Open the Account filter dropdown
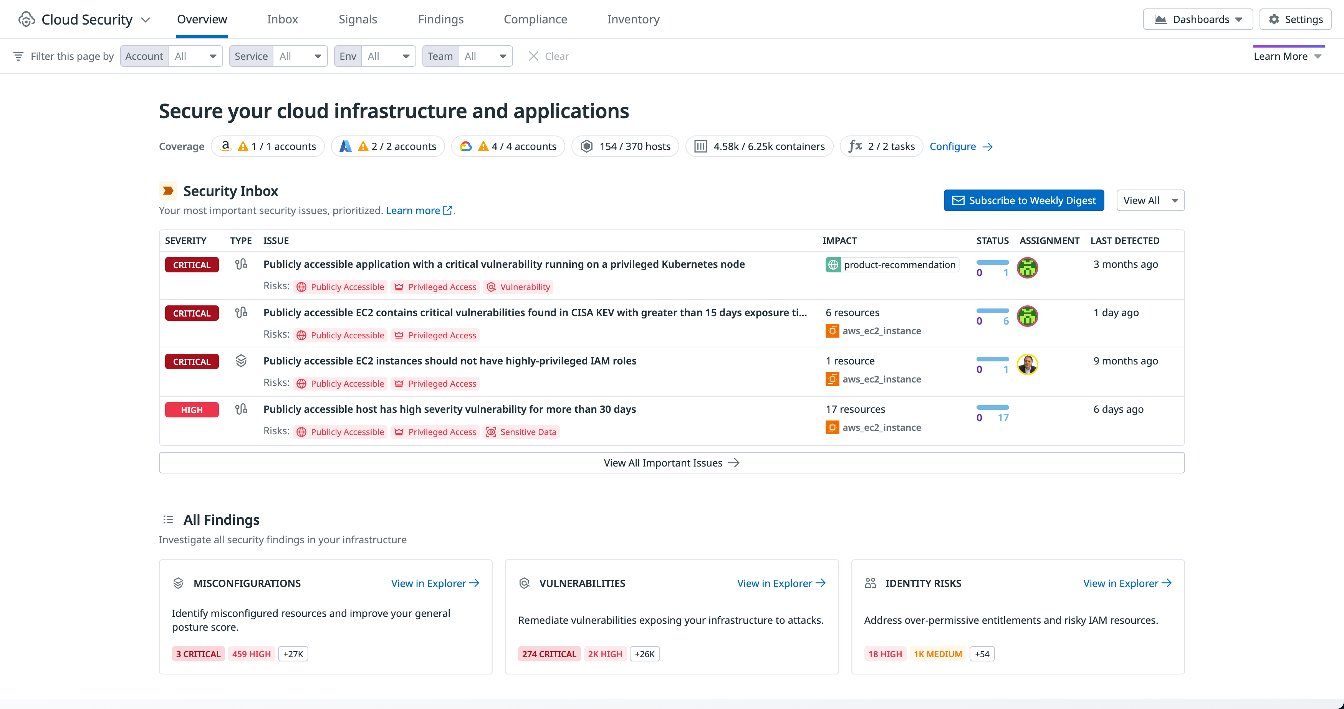 195,56
